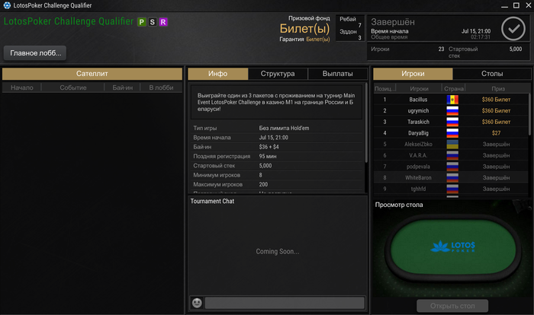The height and width of the screenshot is (315, 534).
Task: Click the Билет(ы) prize pool text
Action: click(x=304, y=29)
